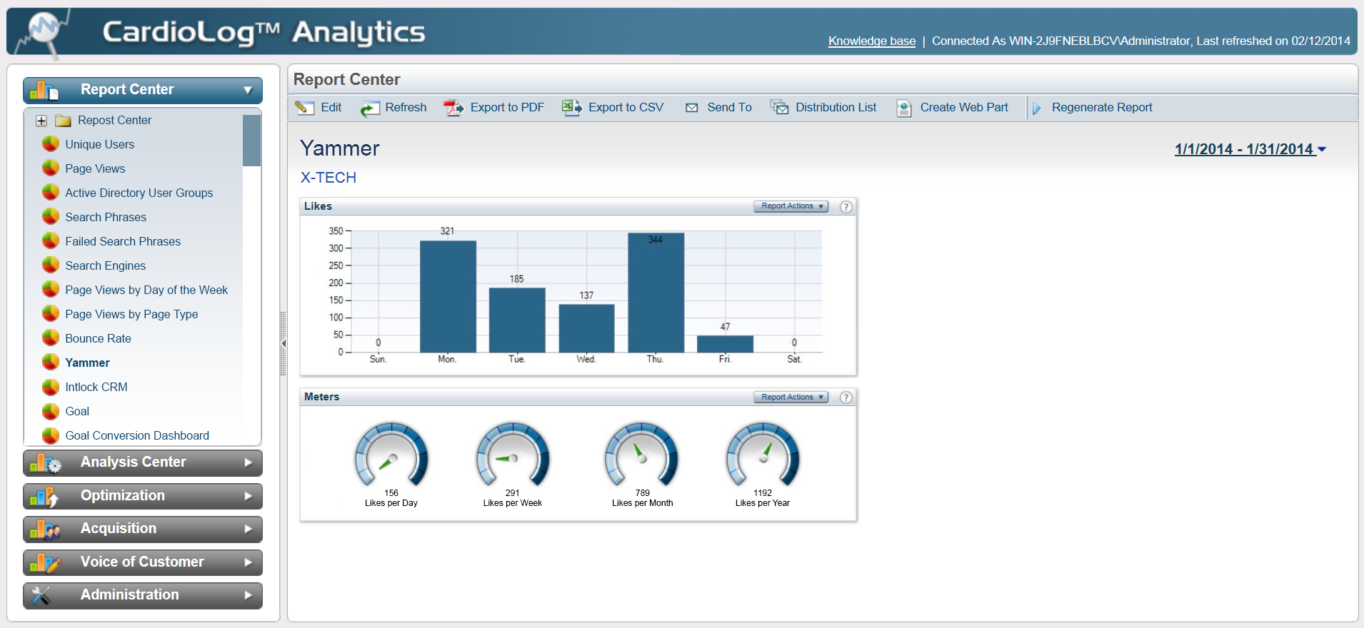
Task: Expand the Optimization section arrow
Action: pos(249,496)
